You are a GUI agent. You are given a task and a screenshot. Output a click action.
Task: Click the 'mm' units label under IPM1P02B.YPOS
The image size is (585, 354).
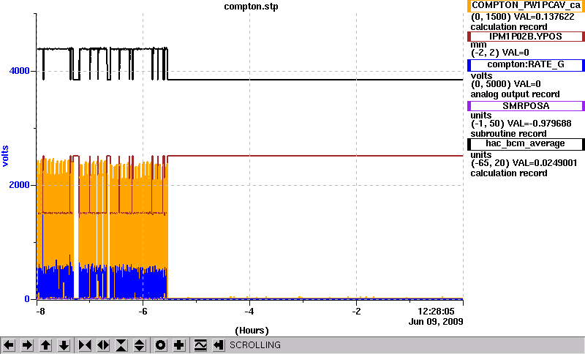pyautogui.click(x=478, y=45)
